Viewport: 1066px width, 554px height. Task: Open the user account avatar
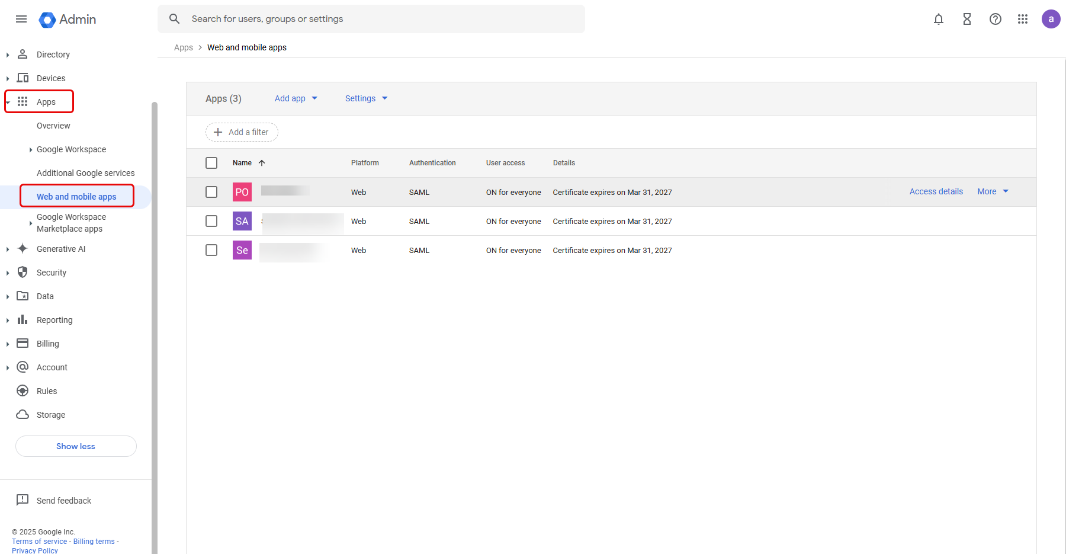point(1051,19)
